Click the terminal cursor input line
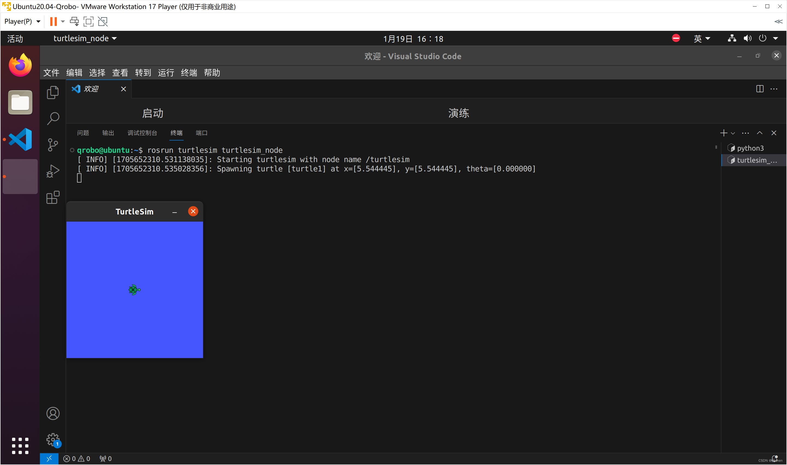Screen dimensions: 787x465 click(79, 178)
